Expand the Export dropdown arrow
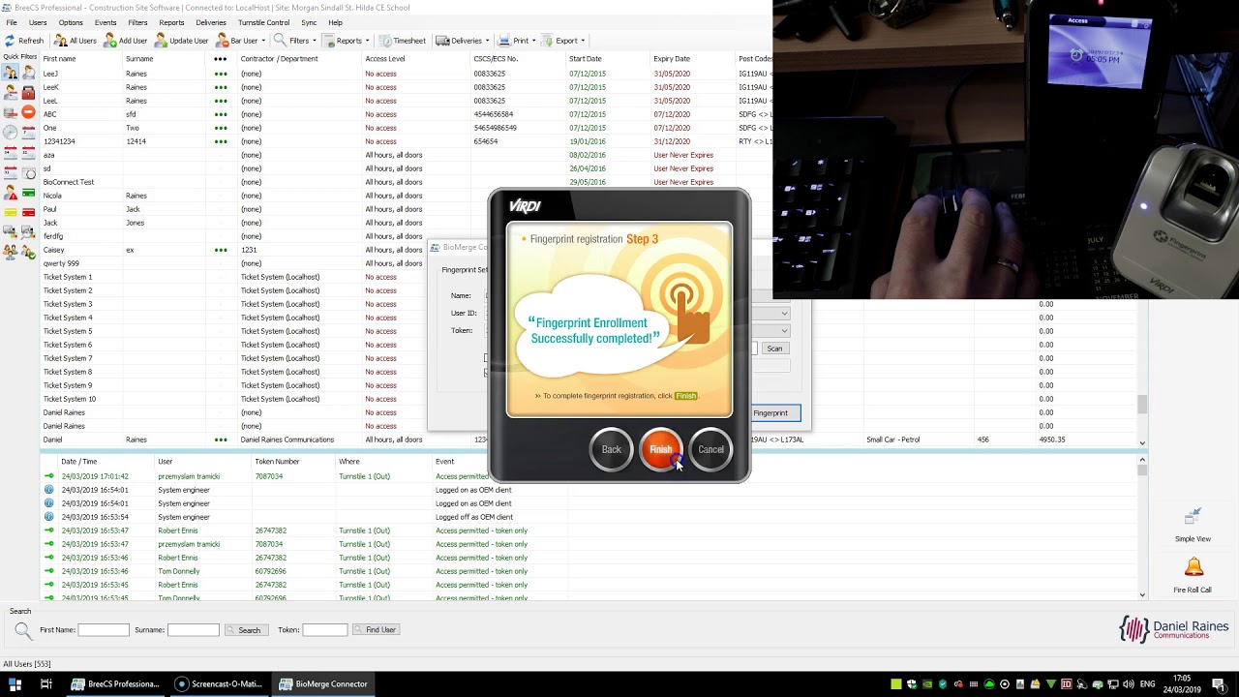Image resolution: width=1239 pixels, height=697 pixels. (x=583, y=41)
